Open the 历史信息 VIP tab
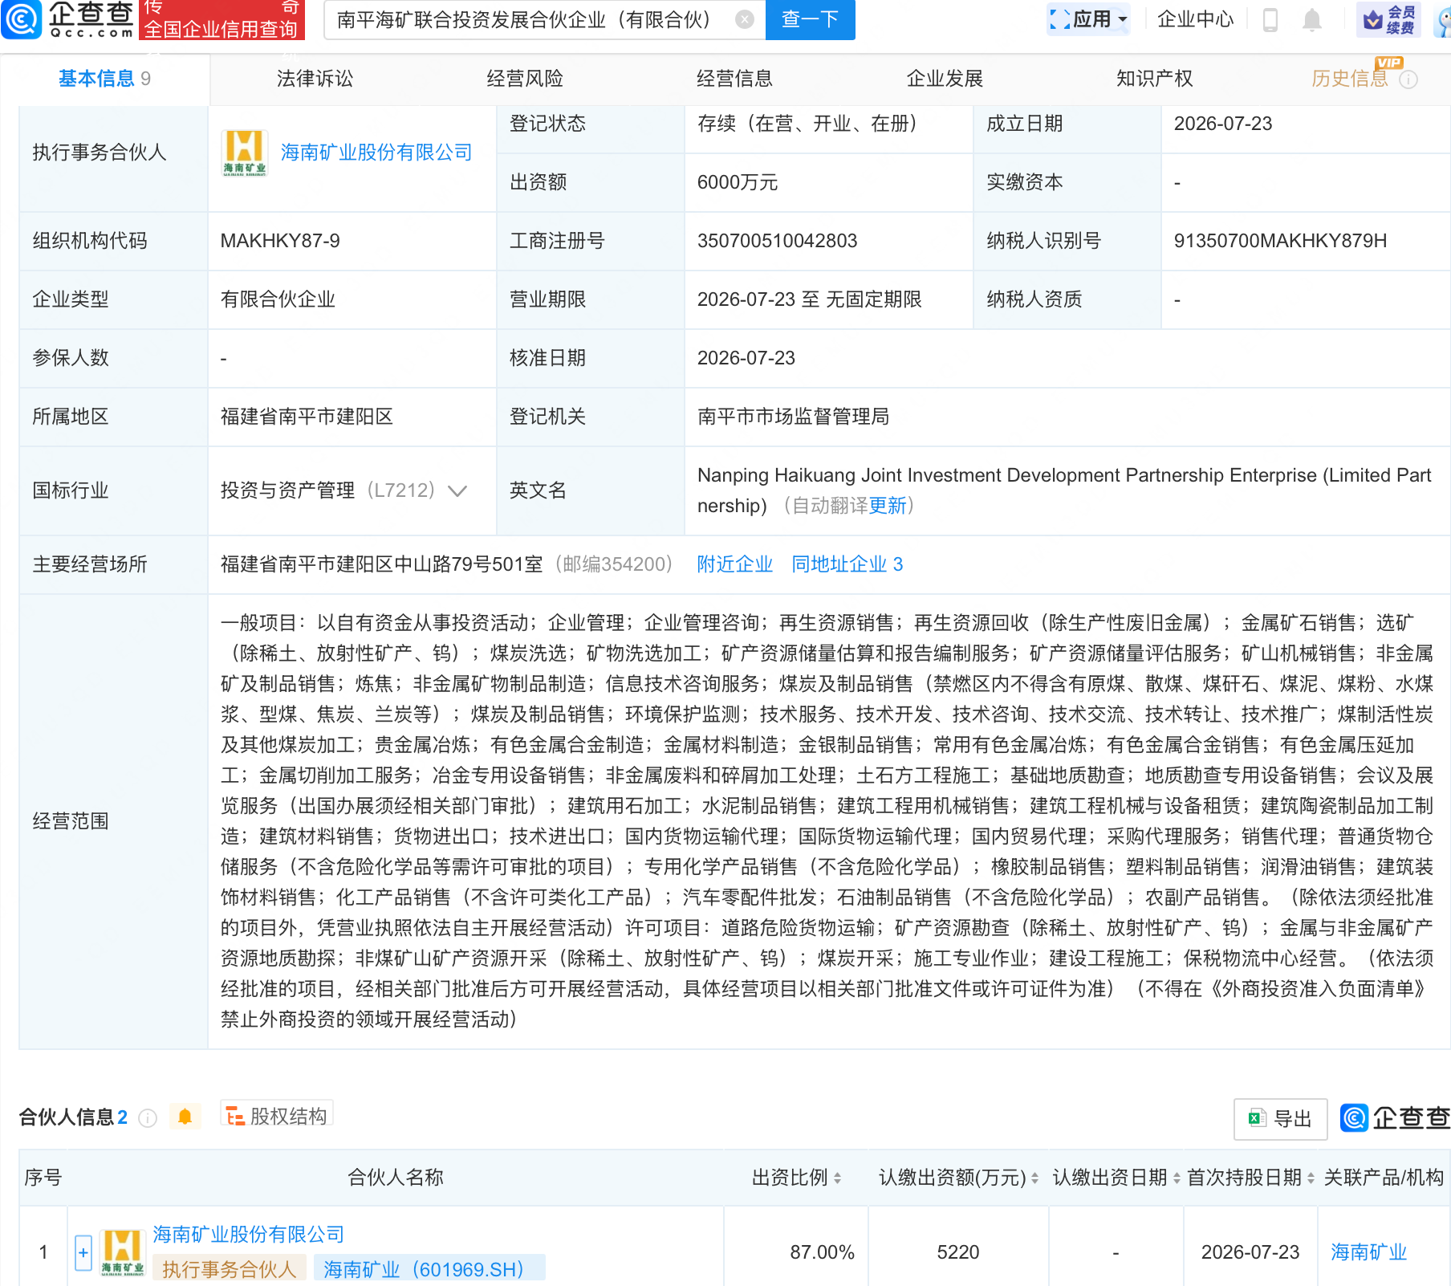This screenshot has height=1286, width=1451. tap(1350, 79)
